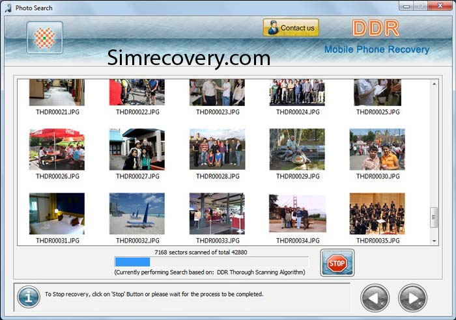
Task: Select the THDR00030.JPG thumbnail
Action: coord(377,149)
